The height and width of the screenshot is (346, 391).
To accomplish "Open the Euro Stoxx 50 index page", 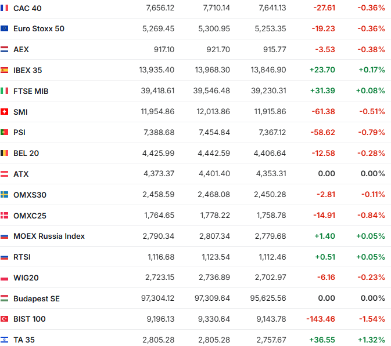I will point(39,28).
